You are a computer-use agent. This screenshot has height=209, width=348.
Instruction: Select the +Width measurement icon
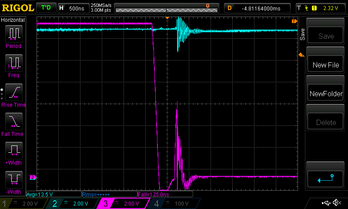13,153
